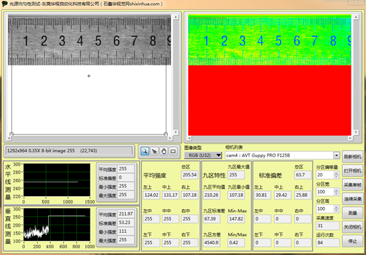Click the 采集单帧 button
Image resolution: width=366 pixels, height=255 pixels.
[353, 185]
